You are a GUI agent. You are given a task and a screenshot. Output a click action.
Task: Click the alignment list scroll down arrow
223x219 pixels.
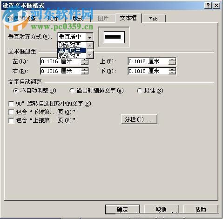click(x=90, y=55)
